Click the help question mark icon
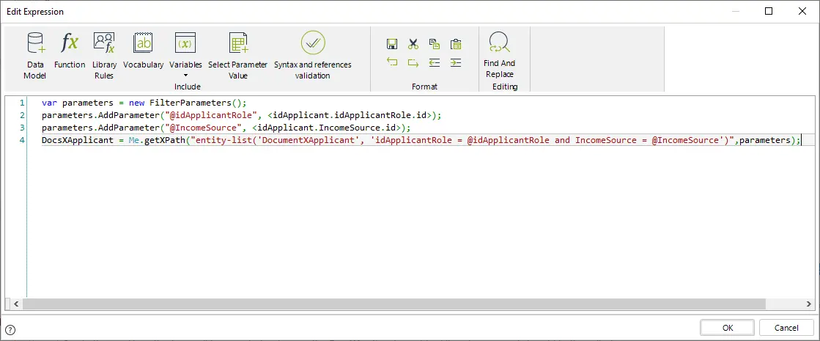 [x=10, y=329]
